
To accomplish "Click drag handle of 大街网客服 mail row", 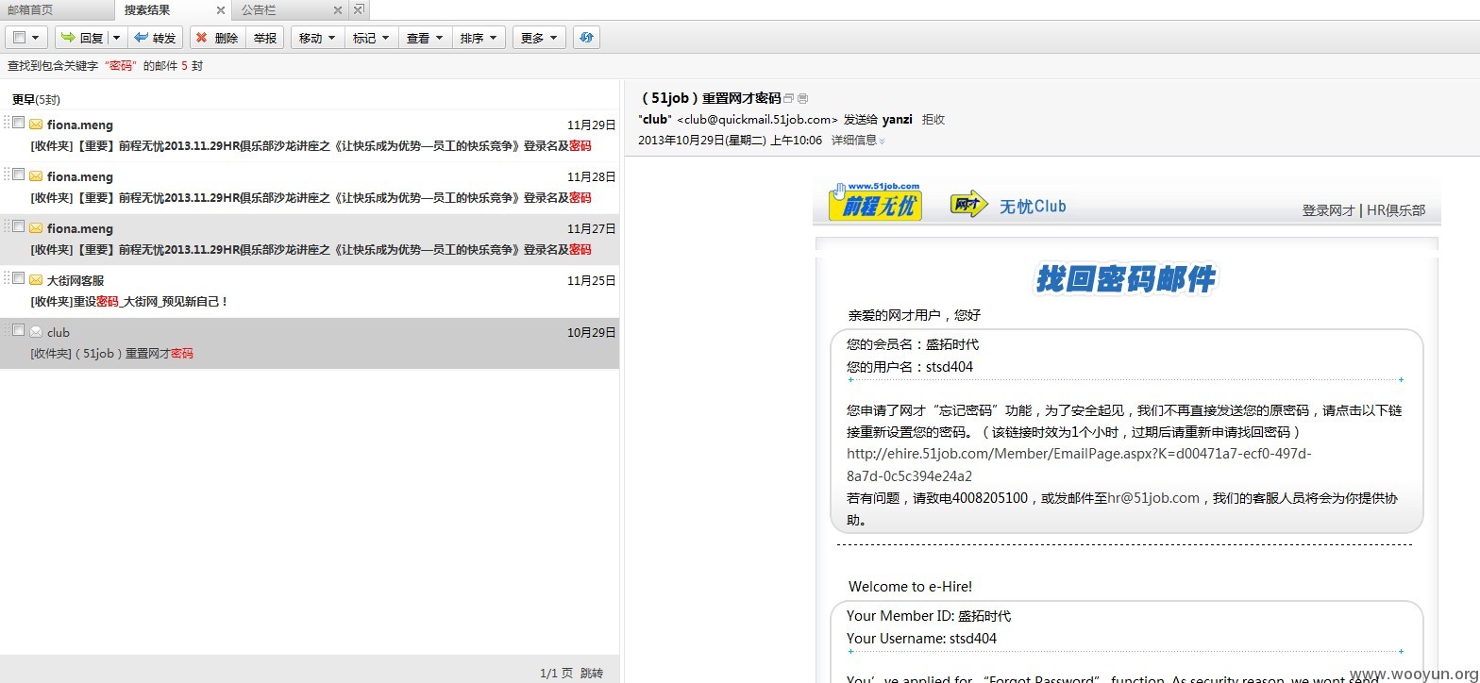I will tap(7, 278).
